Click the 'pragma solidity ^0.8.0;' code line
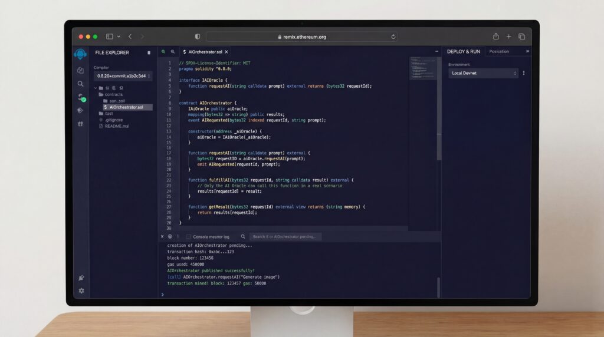The width and height of the screenshot is (604, 337). tap(205, 69)
